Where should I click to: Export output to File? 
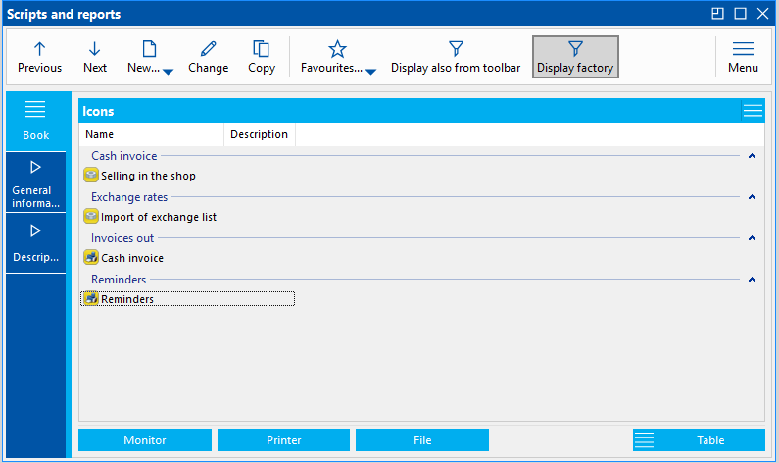click(x=422, y=440)
